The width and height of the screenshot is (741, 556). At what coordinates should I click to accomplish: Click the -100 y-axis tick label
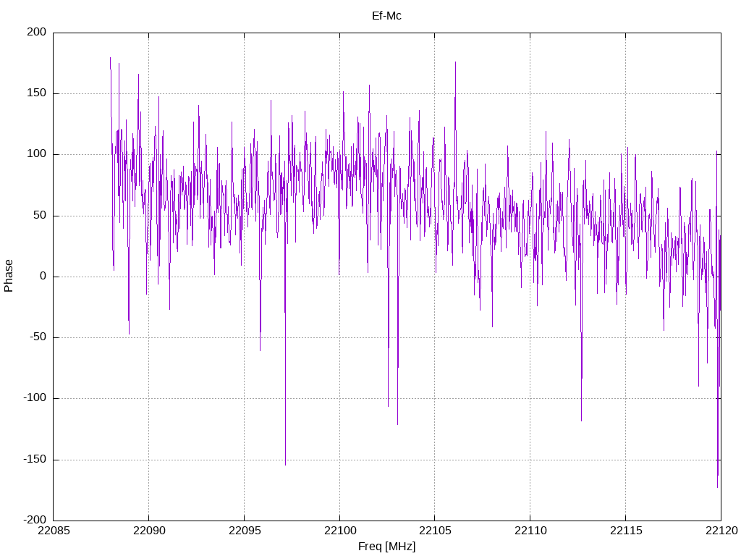point(35,398)
